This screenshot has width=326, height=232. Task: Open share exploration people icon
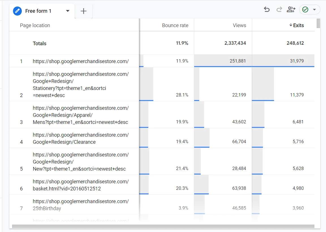[x=291, y=10]
